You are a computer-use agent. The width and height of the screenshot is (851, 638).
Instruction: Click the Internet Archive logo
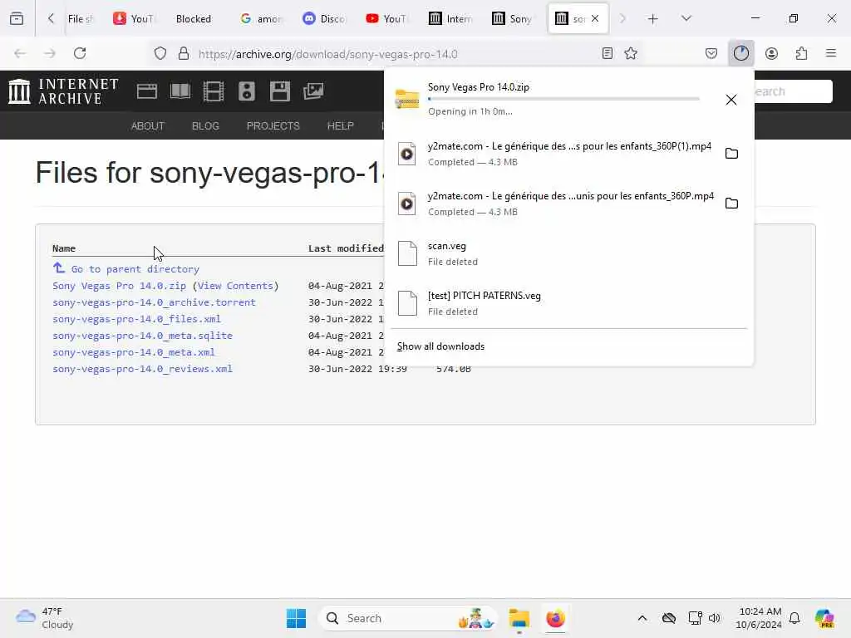[63, 91]
